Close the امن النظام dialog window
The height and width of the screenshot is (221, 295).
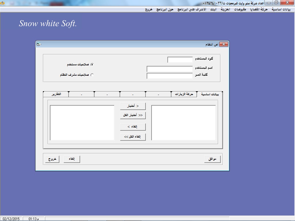[x=224, y=44]
